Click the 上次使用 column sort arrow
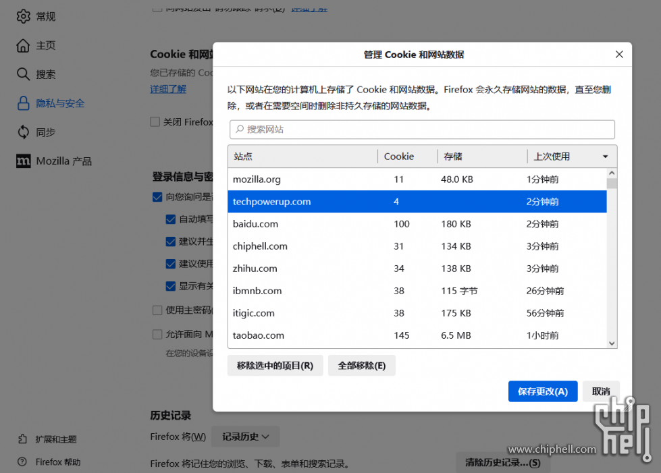 tap(606, 157)
